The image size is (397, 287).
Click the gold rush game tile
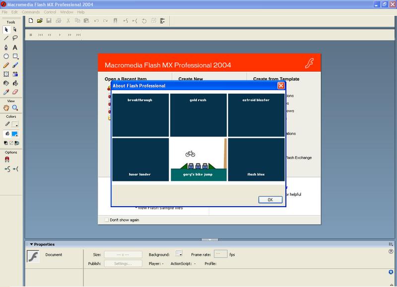click(x=198, y=115)
